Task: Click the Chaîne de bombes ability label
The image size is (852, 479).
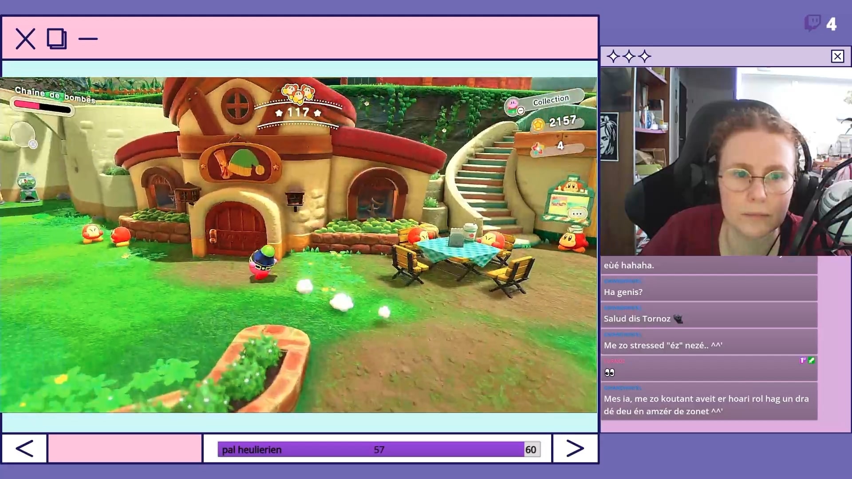Action: [55, 95]
